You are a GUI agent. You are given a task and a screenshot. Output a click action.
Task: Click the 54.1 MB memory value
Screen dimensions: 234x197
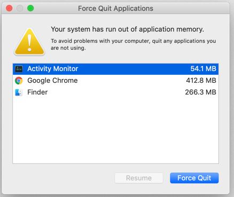(x=203, y=69)
